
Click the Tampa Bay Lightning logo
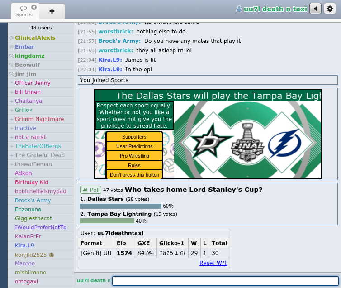tap(284, 142)
